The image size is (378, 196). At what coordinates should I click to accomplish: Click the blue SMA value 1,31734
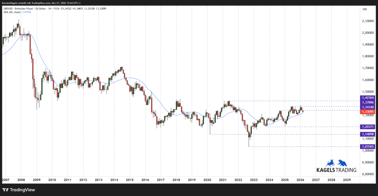pos(26,13)
